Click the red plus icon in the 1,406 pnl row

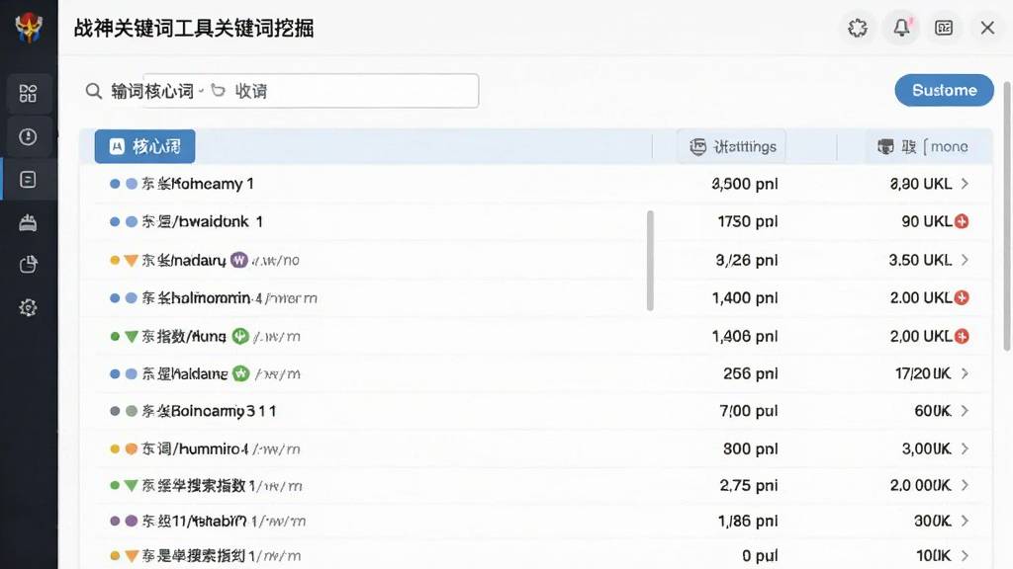pyautogui.click(x=962, y=336)
